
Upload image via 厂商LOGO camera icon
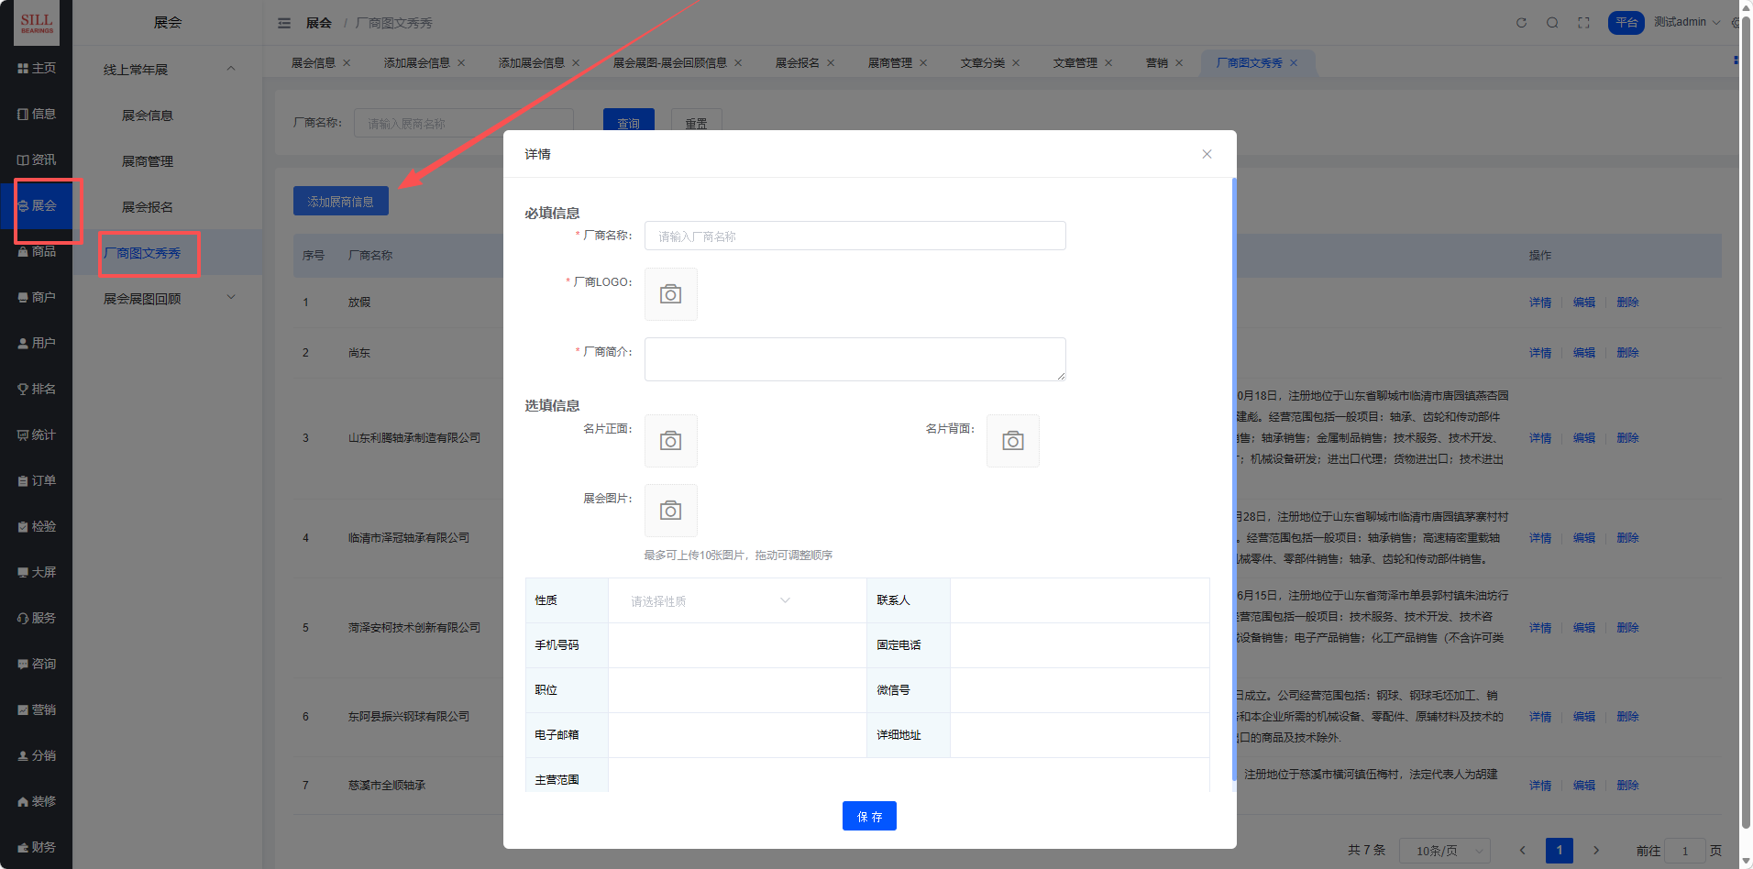(x=670, y=294)
